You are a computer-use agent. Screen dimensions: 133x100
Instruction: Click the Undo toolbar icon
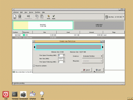point(49,17)
